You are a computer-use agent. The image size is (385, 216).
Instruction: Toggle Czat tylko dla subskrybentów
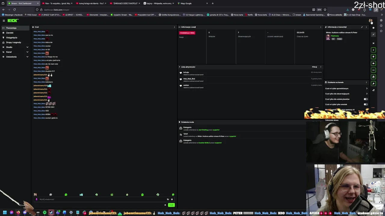365,99
